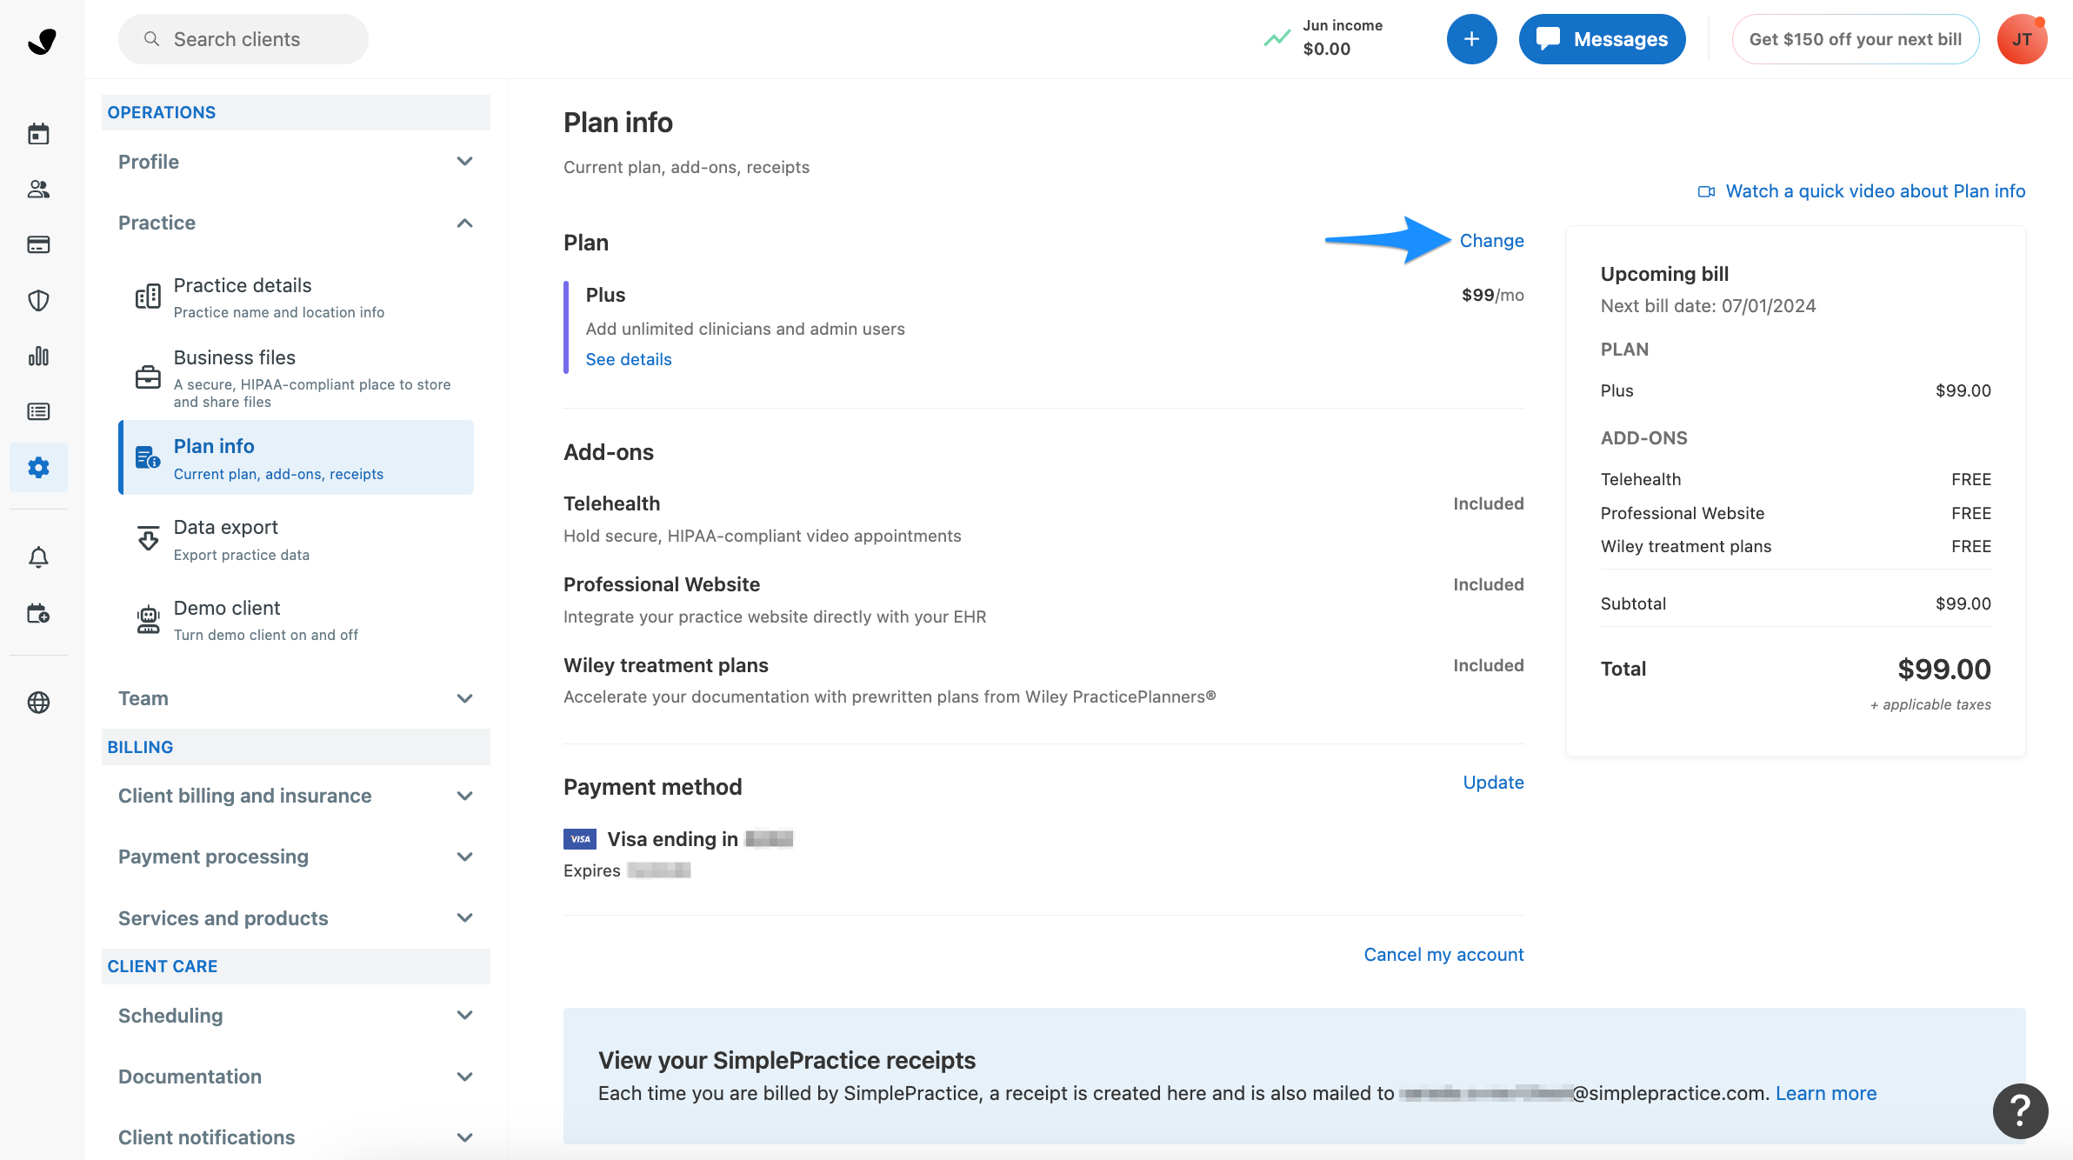Open the Messages button
Screen dimensions: 2073x1160
coord(1602,39)
